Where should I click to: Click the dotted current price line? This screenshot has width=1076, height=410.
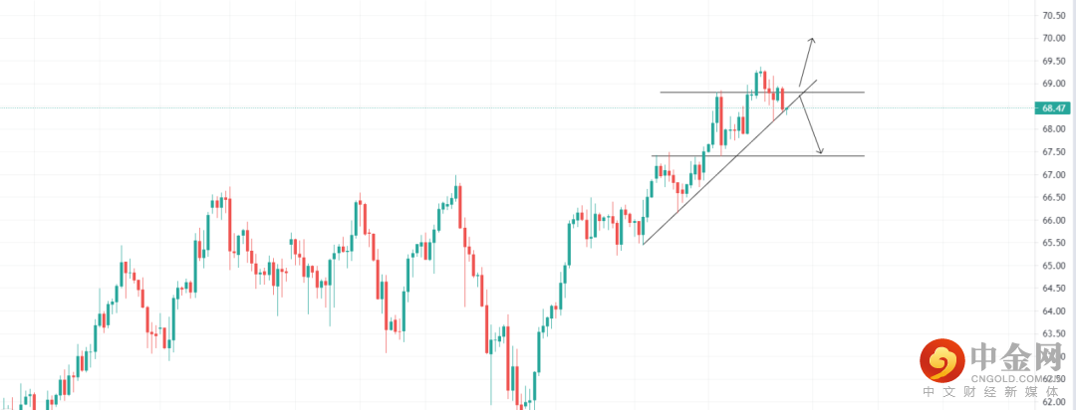pos(399,107)
